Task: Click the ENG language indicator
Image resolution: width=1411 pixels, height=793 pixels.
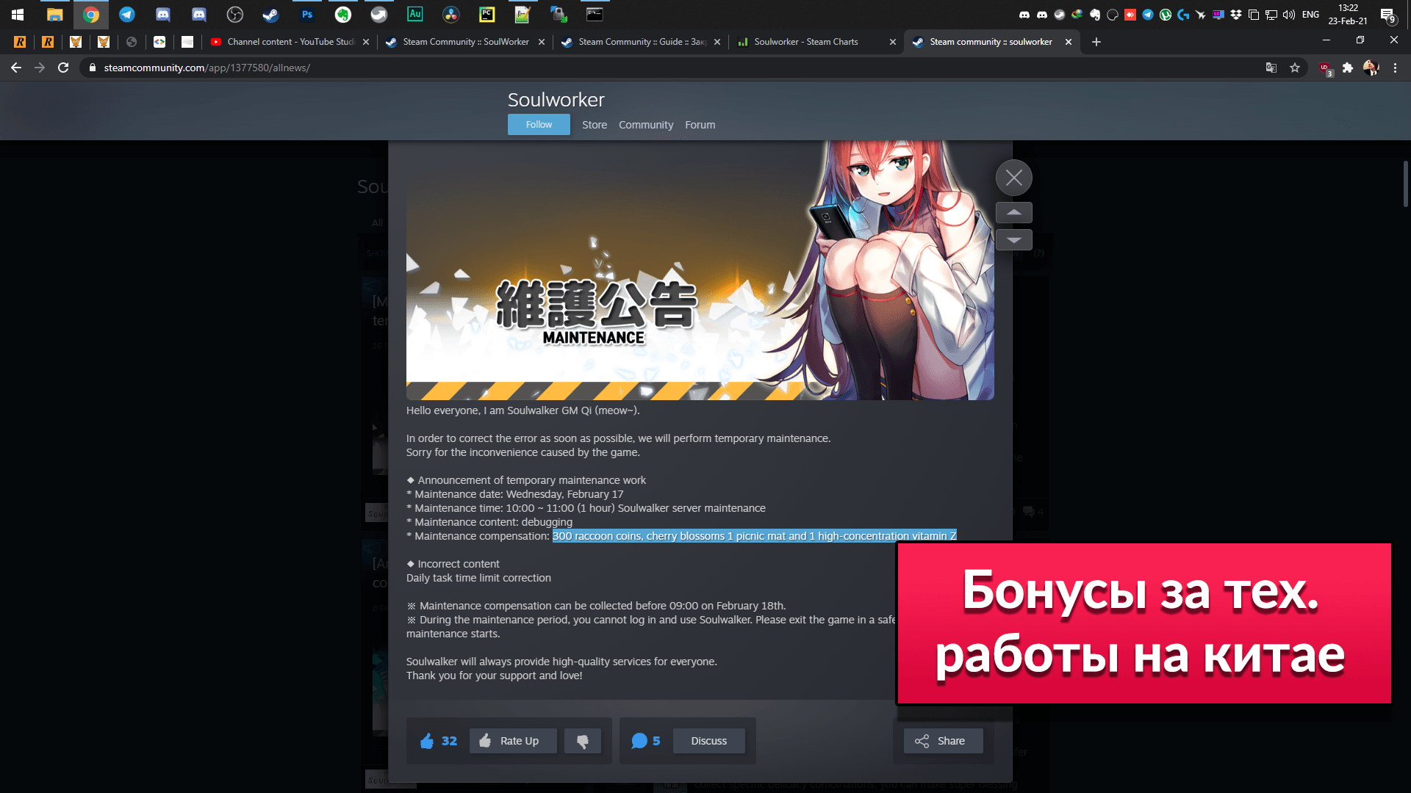Action: (1310, 15)
